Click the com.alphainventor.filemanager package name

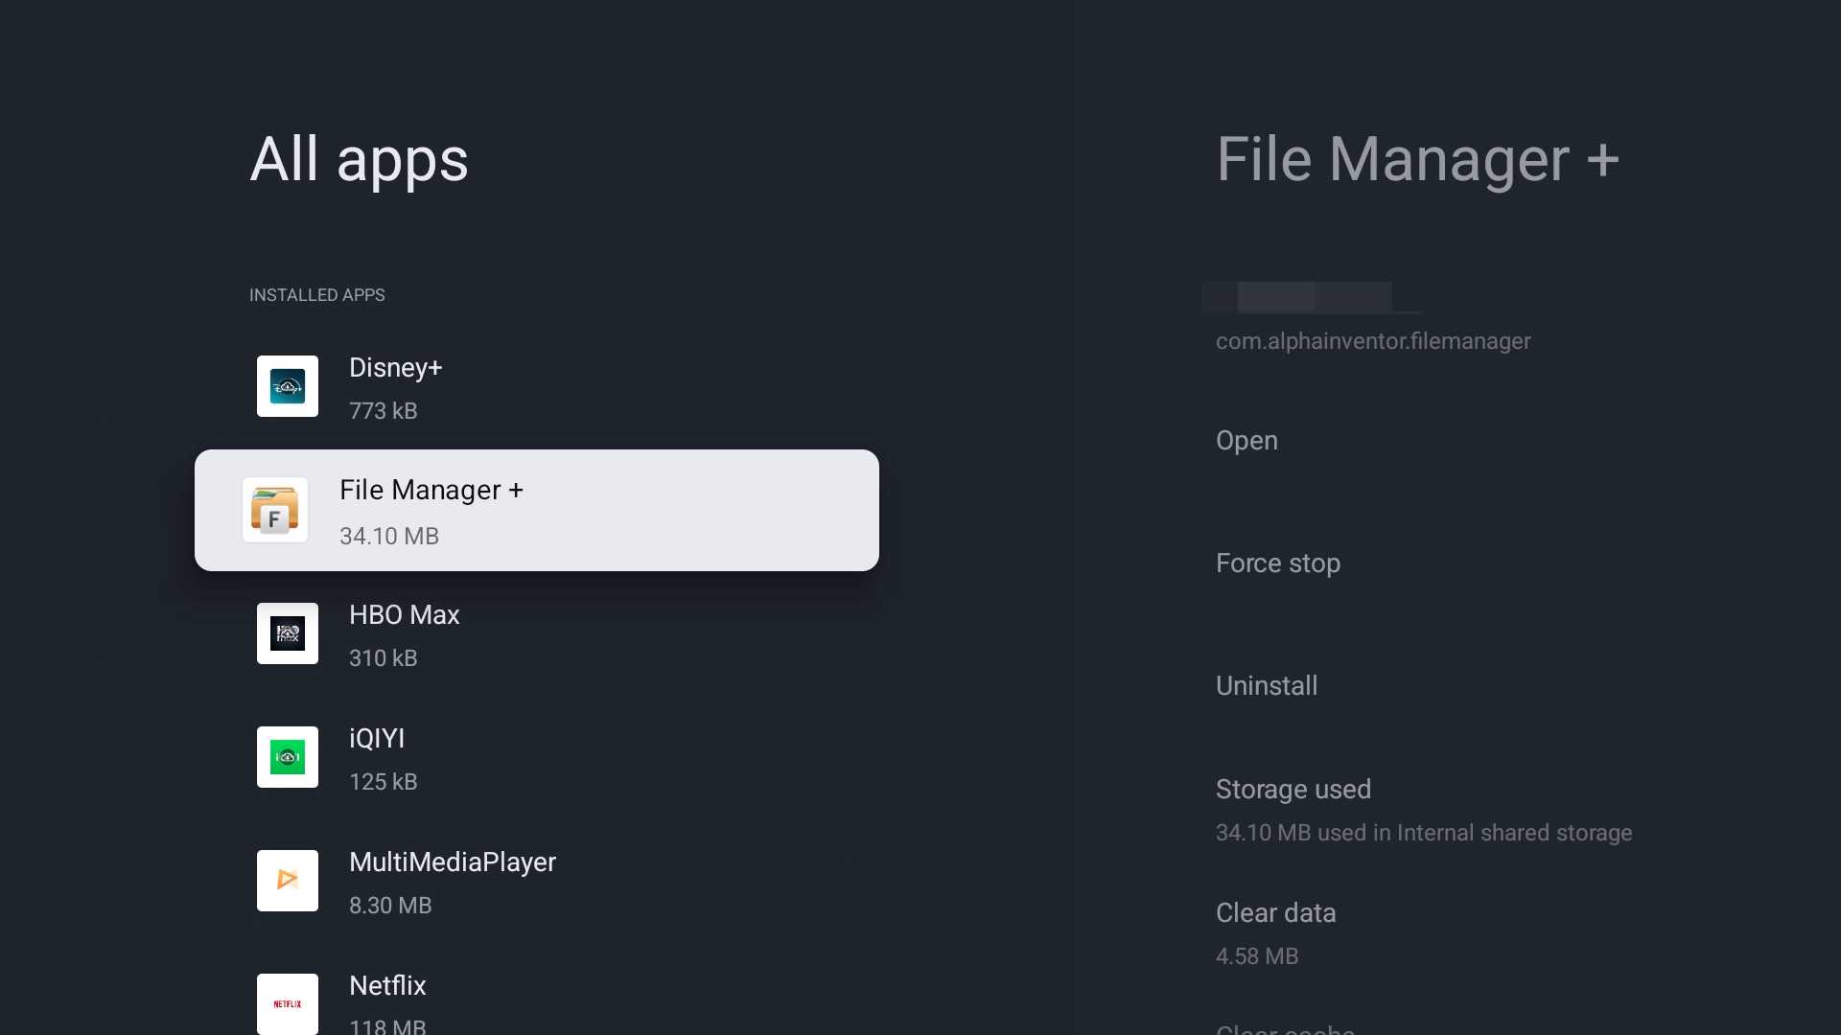pos(1373,341)
